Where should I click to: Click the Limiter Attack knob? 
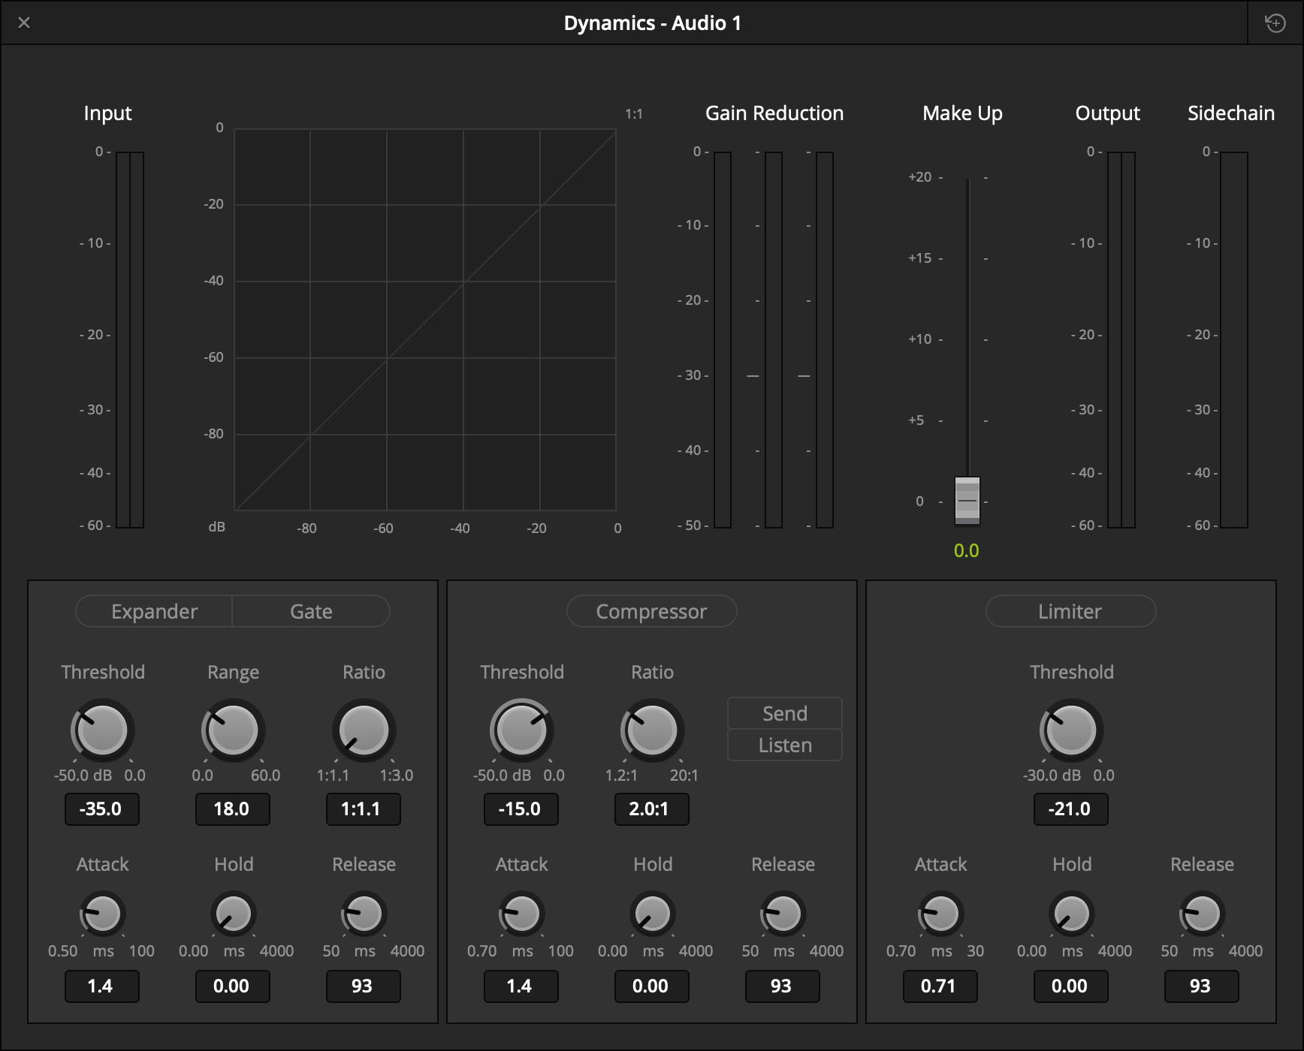[x=941, y=914]
